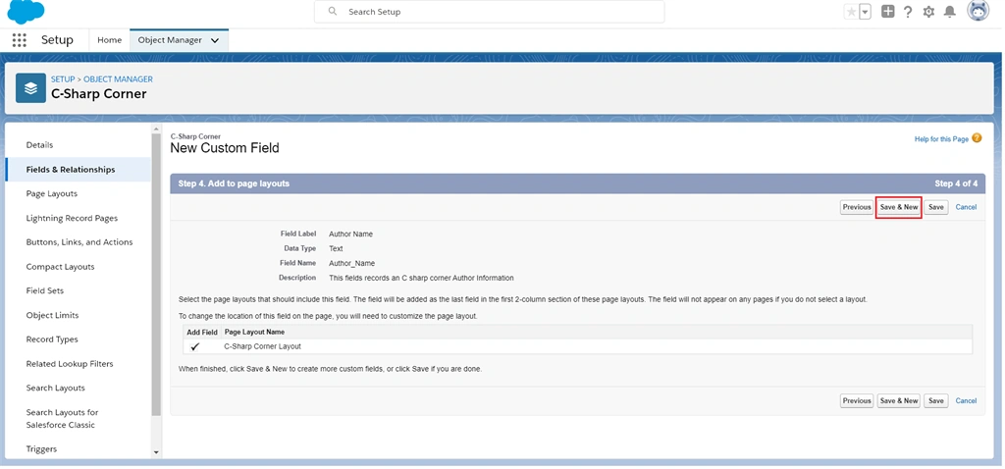Click the sidebar scrollbar down arrow
This screenshot has height=469, width=1005.
(156, 452)
